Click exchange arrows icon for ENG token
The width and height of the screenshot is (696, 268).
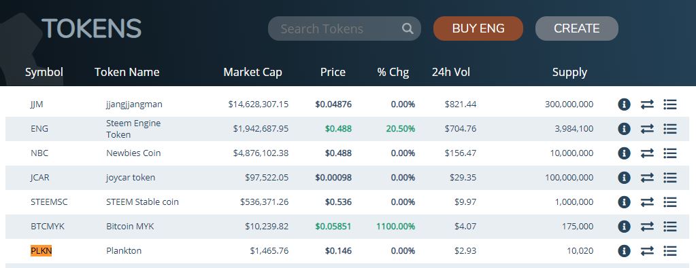coord(647,129)
